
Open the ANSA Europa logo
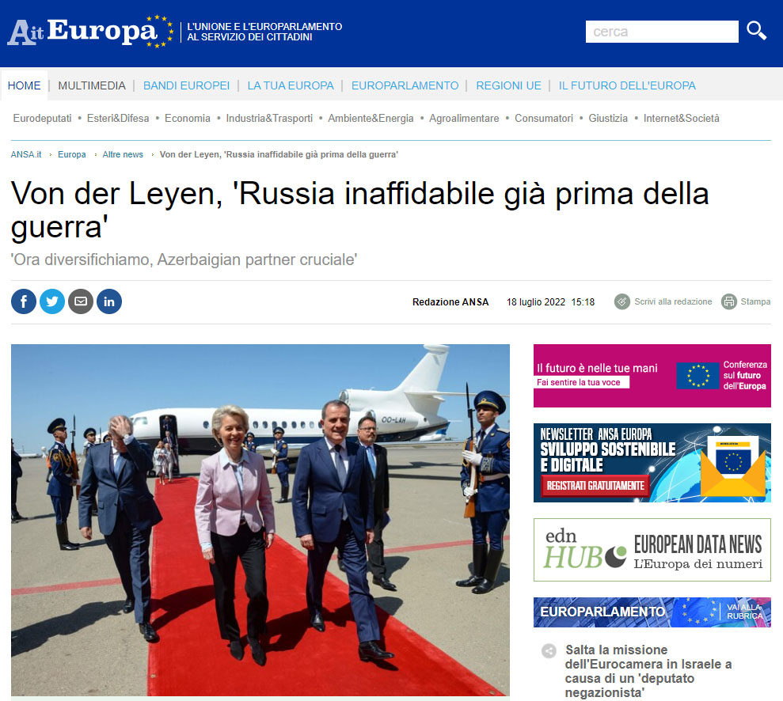coord(90,32)
